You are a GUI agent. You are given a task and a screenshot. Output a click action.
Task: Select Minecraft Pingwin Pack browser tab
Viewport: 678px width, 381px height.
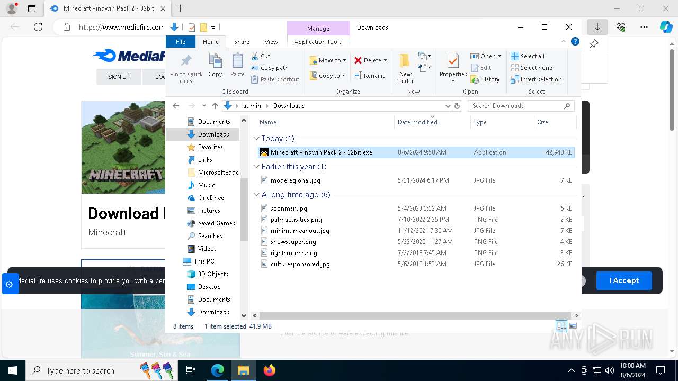click(x=106, y=8)
